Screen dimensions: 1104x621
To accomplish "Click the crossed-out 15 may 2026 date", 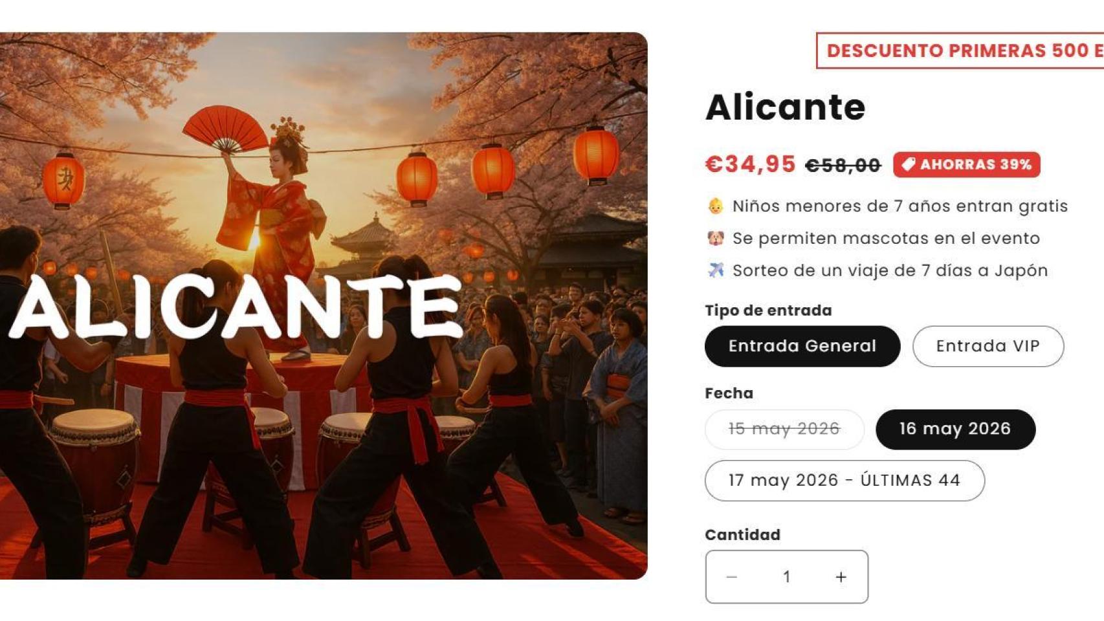I will click(784, 429).
